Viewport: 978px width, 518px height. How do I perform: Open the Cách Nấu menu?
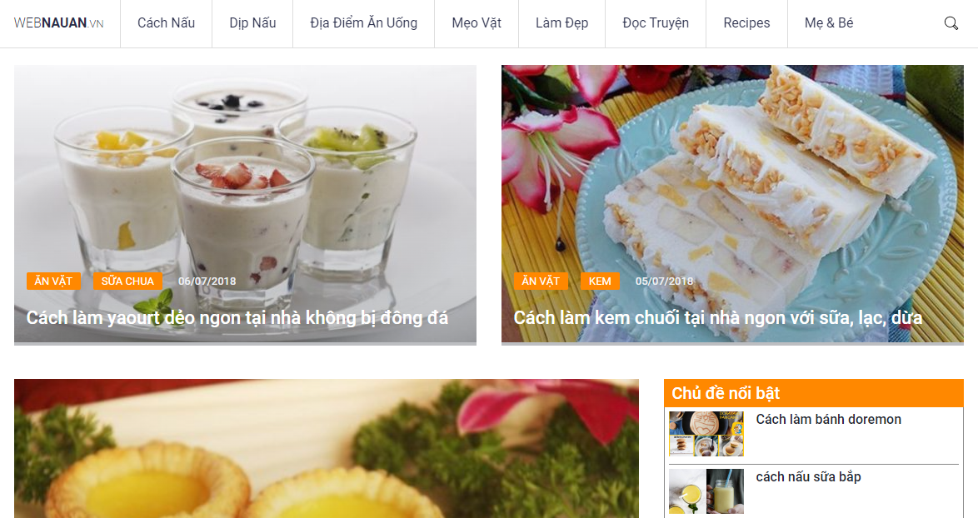pyautogui.click(x=166, y=23)
